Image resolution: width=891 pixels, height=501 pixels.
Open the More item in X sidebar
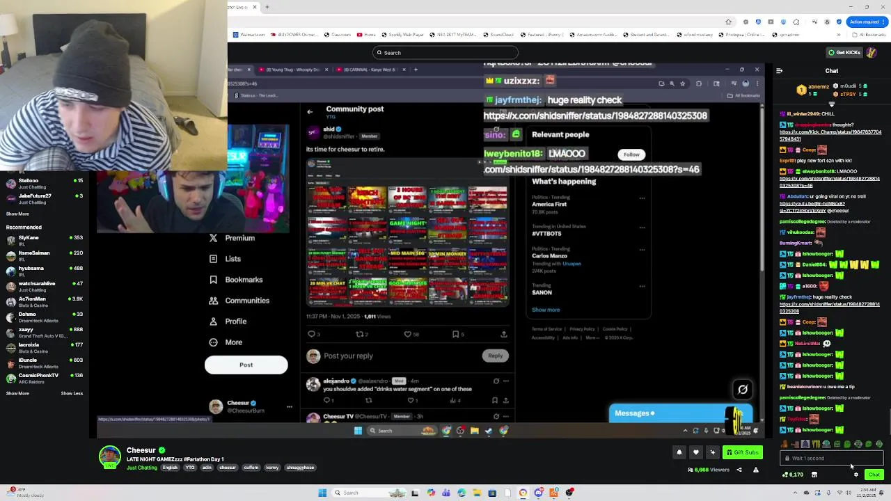226,342
